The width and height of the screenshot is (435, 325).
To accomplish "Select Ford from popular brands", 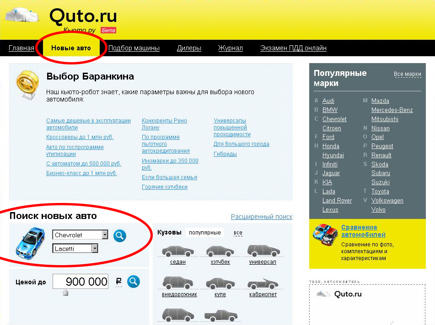I will click(x=328, y=137).
